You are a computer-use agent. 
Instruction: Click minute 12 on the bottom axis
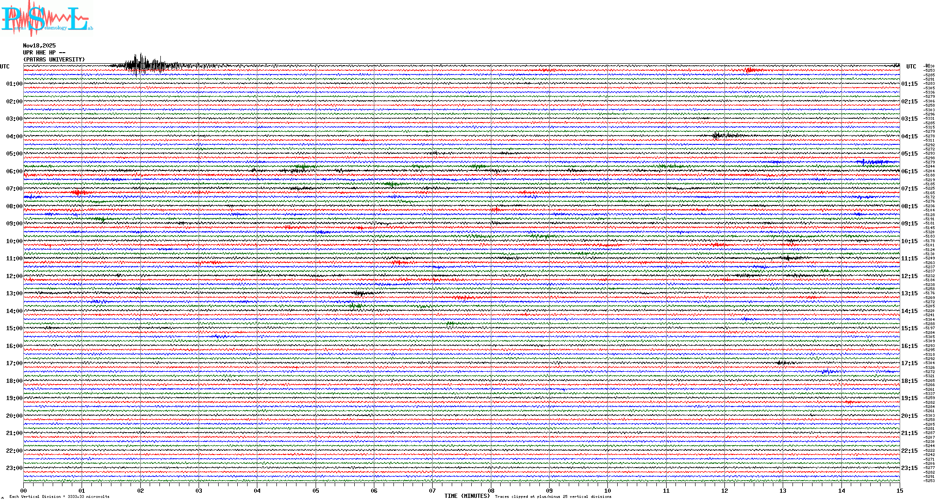[x=724, y=490]
